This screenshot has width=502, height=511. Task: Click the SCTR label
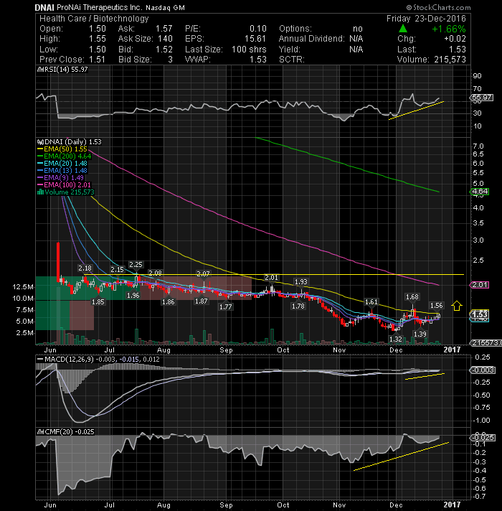292,60
